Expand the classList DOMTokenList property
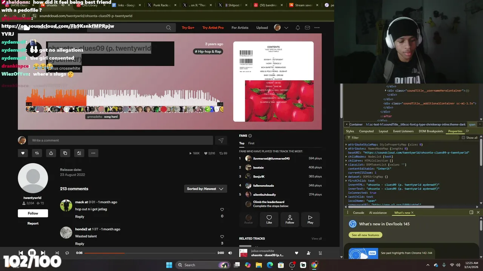483x271 pixels. 346,165
